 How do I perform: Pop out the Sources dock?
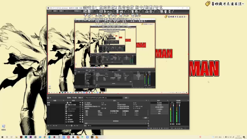tap(82, 101)
